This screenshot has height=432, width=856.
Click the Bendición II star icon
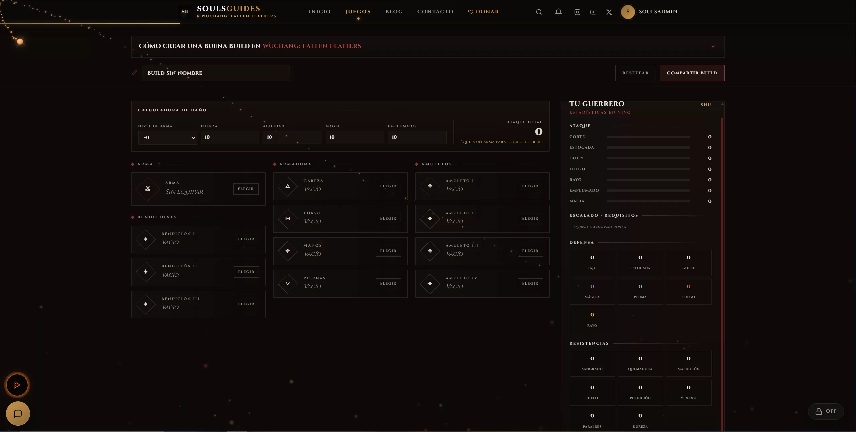pos(146,272)
